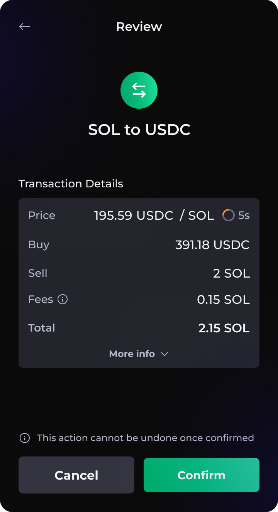Viewport: 278px width, 512px height.
Task: Click the 5s countdown timer text
Action: tap(244, 216)
